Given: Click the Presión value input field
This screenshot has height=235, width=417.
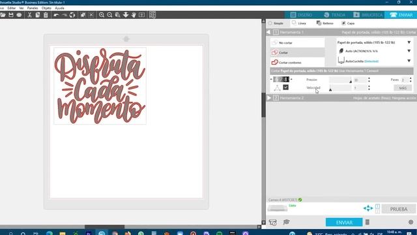Looking at the screenshot, I should pyautogui.click(x=360, y=80).
